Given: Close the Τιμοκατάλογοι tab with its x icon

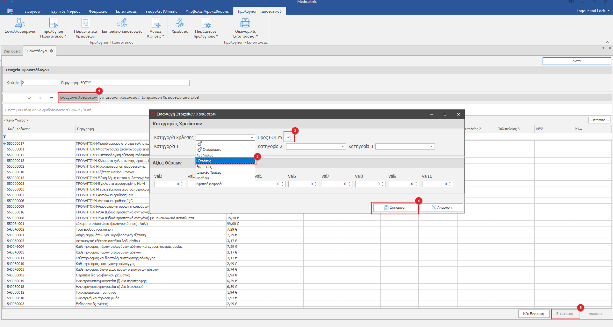Looking at the screenshot, I should pyautogui.click(x=52, y=51).
